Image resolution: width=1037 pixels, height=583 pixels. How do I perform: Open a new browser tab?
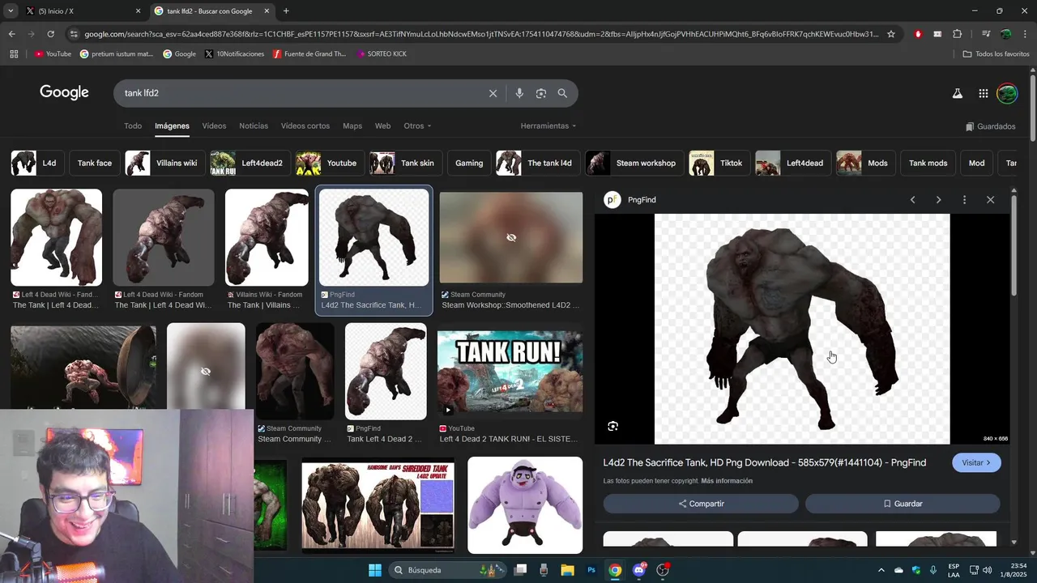(x=286, y=11)
